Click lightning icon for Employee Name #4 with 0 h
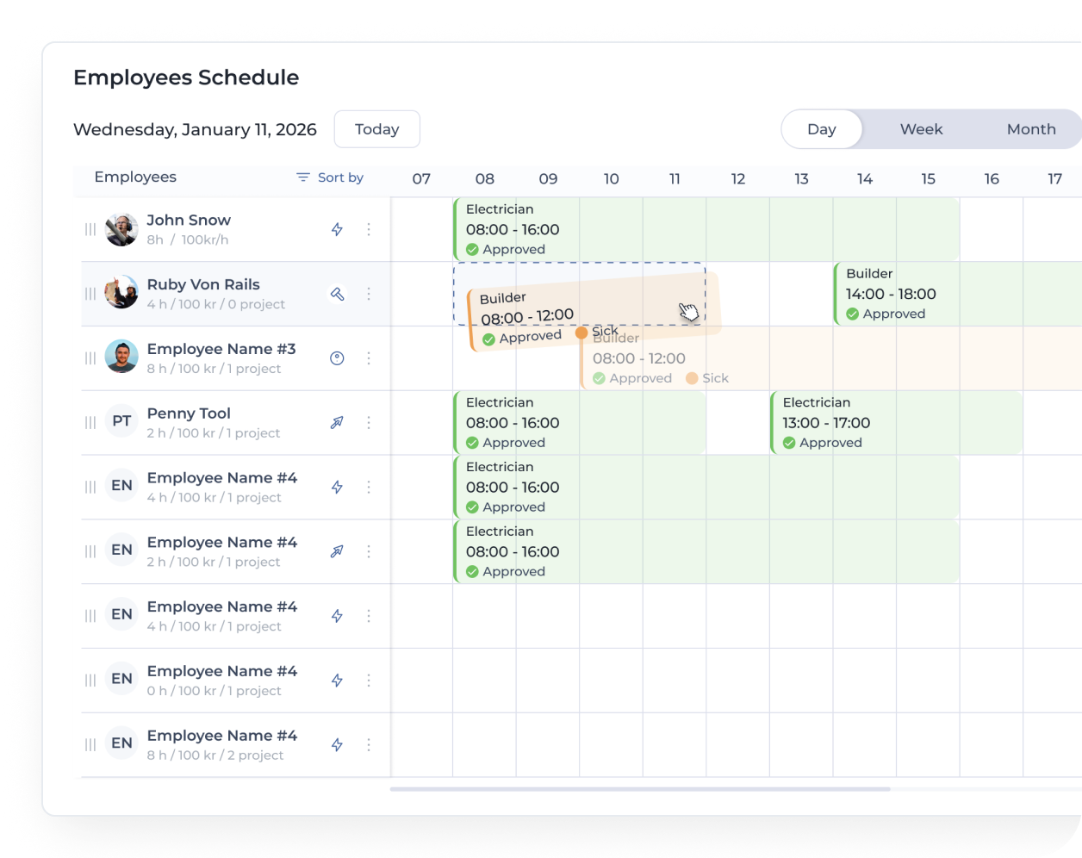 (x=337, y=681)
